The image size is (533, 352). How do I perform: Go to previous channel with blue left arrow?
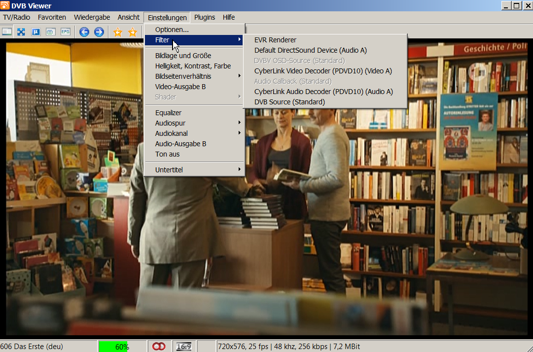pyautogui.click(x=84, y=32)
